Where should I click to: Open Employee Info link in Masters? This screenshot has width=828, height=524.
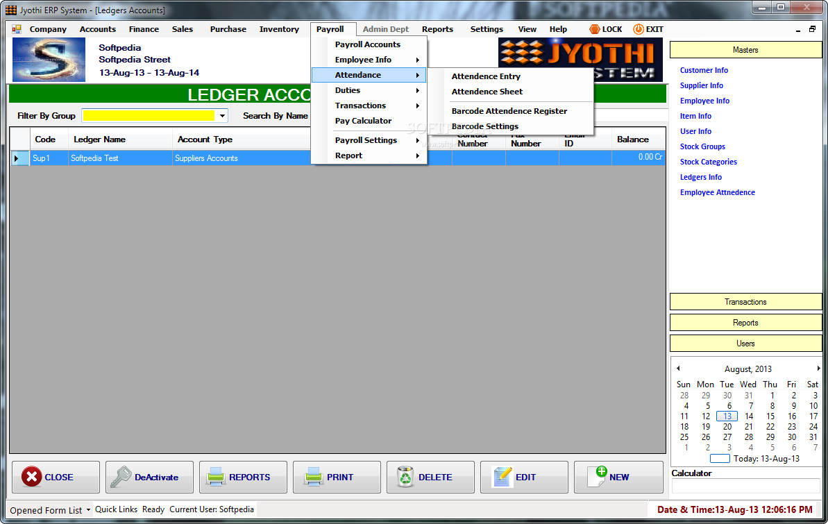click(x=704, y=101)
